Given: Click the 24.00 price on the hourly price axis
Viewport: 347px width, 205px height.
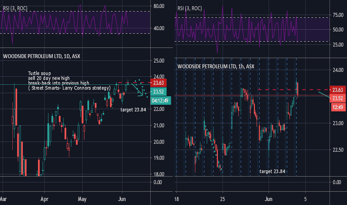Looking at the screenshot, I should pyautogui.click(x=338, y=70).
